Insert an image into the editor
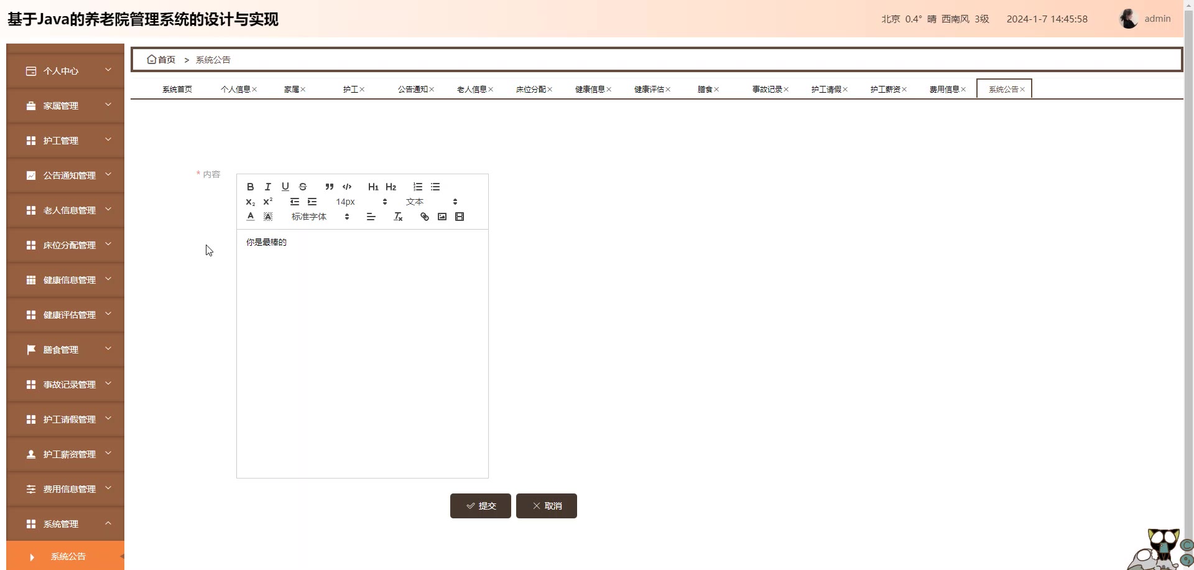Viewport: 1194px width, 570px height. coord(442,217)
